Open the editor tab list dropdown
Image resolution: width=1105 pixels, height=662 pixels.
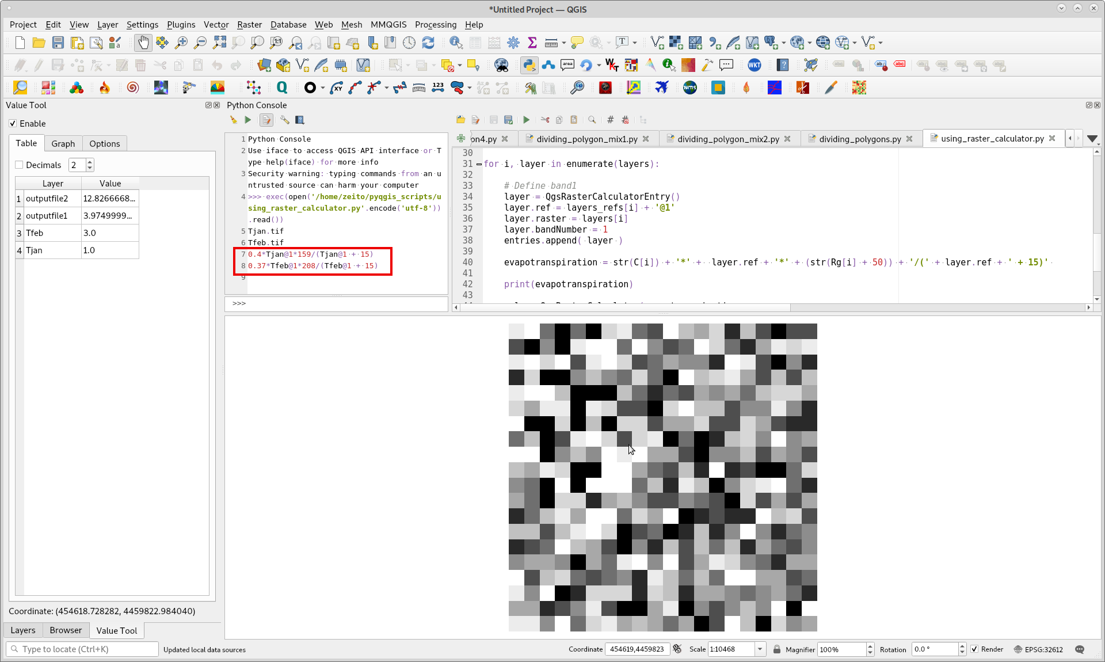(x=1092, y=139)
